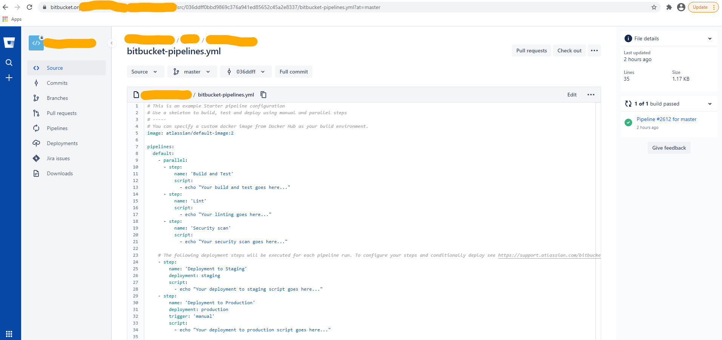Click the Bitbucket logo icon
The image size is (722, 340).
tap(9, 43)
